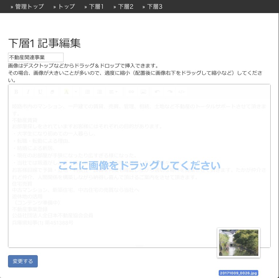279x278 pixels.
Task: Click the insert picture icon
Action: pyautogui.click(x=143, y=92)
